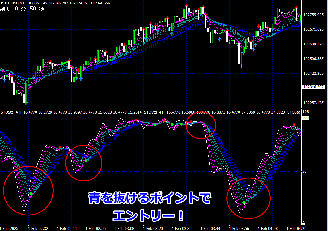Click the 108 indicator scale label

click(x=306, y=112)
